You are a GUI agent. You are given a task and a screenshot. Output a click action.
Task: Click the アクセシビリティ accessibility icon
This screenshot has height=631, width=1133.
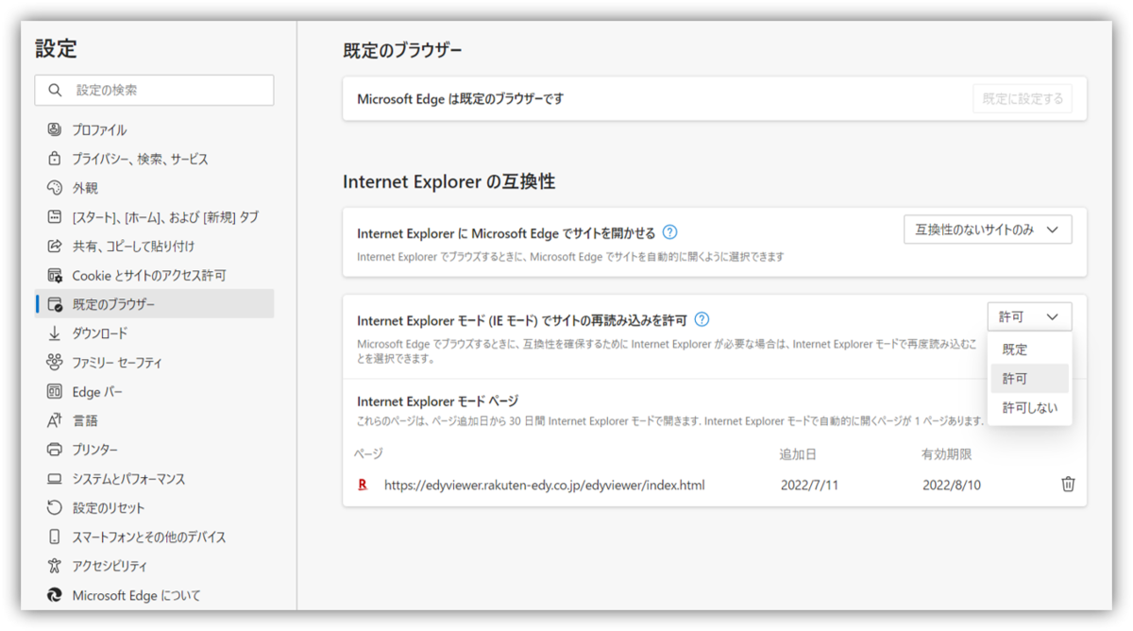coord(55,566)
